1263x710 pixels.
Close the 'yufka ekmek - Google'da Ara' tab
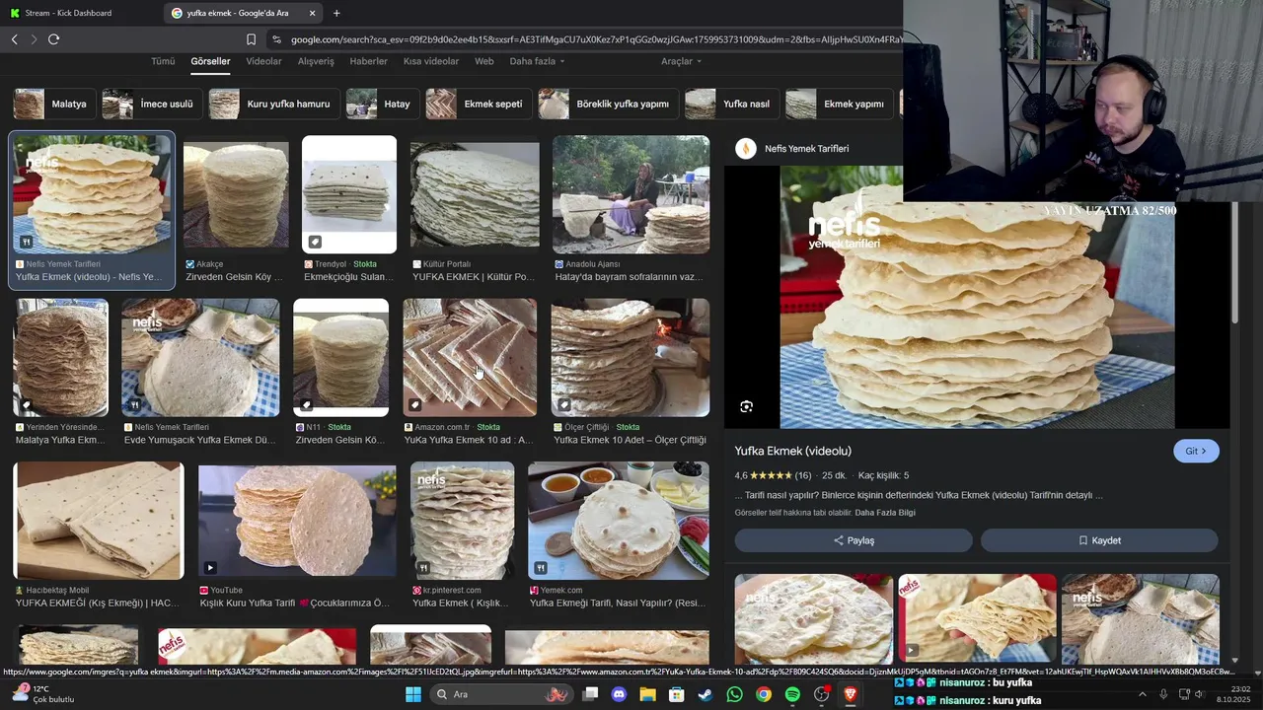(x=313, y=13)
